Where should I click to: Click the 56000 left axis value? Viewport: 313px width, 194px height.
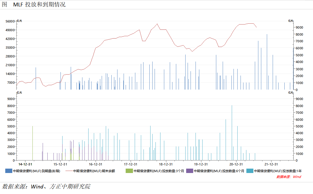click(10, 21)
